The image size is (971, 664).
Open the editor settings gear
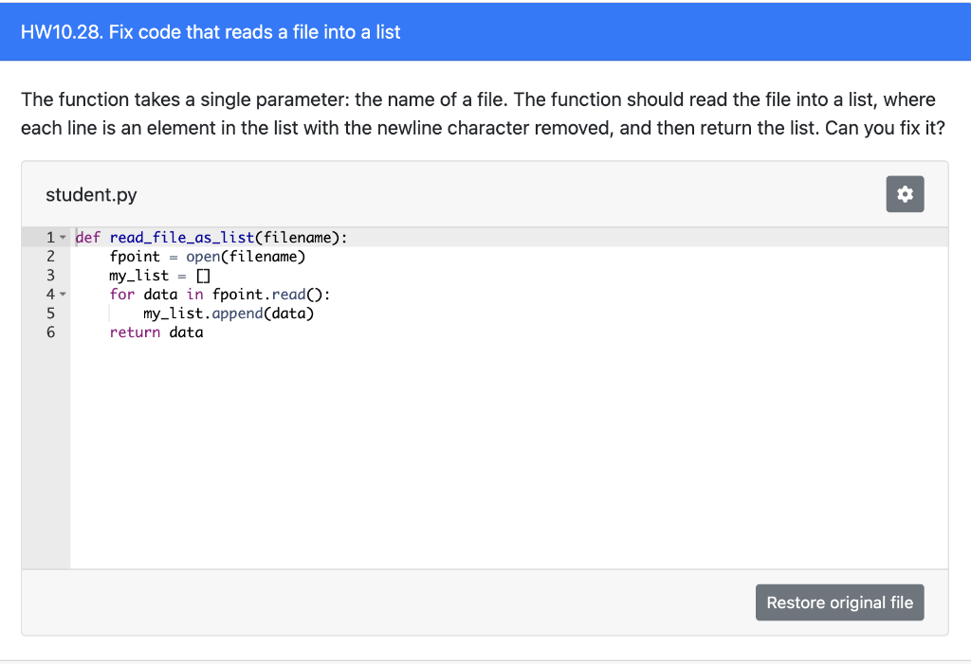click(905, 194)
